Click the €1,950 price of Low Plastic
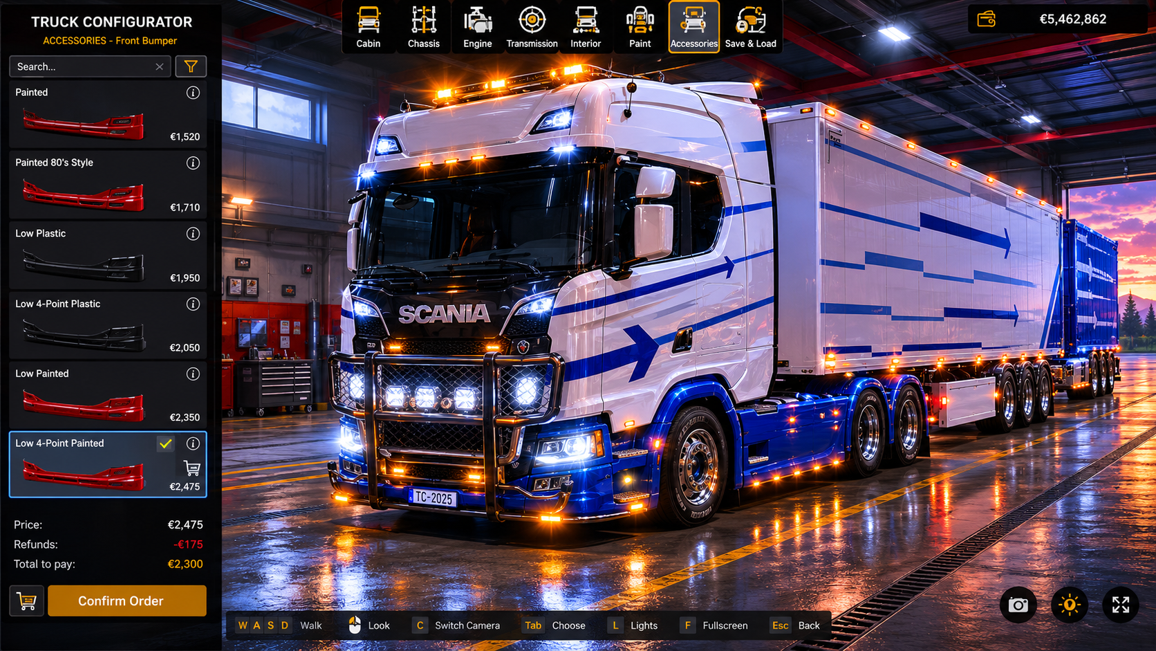The width and height of the screenshot is (1156, 651). 185,278
